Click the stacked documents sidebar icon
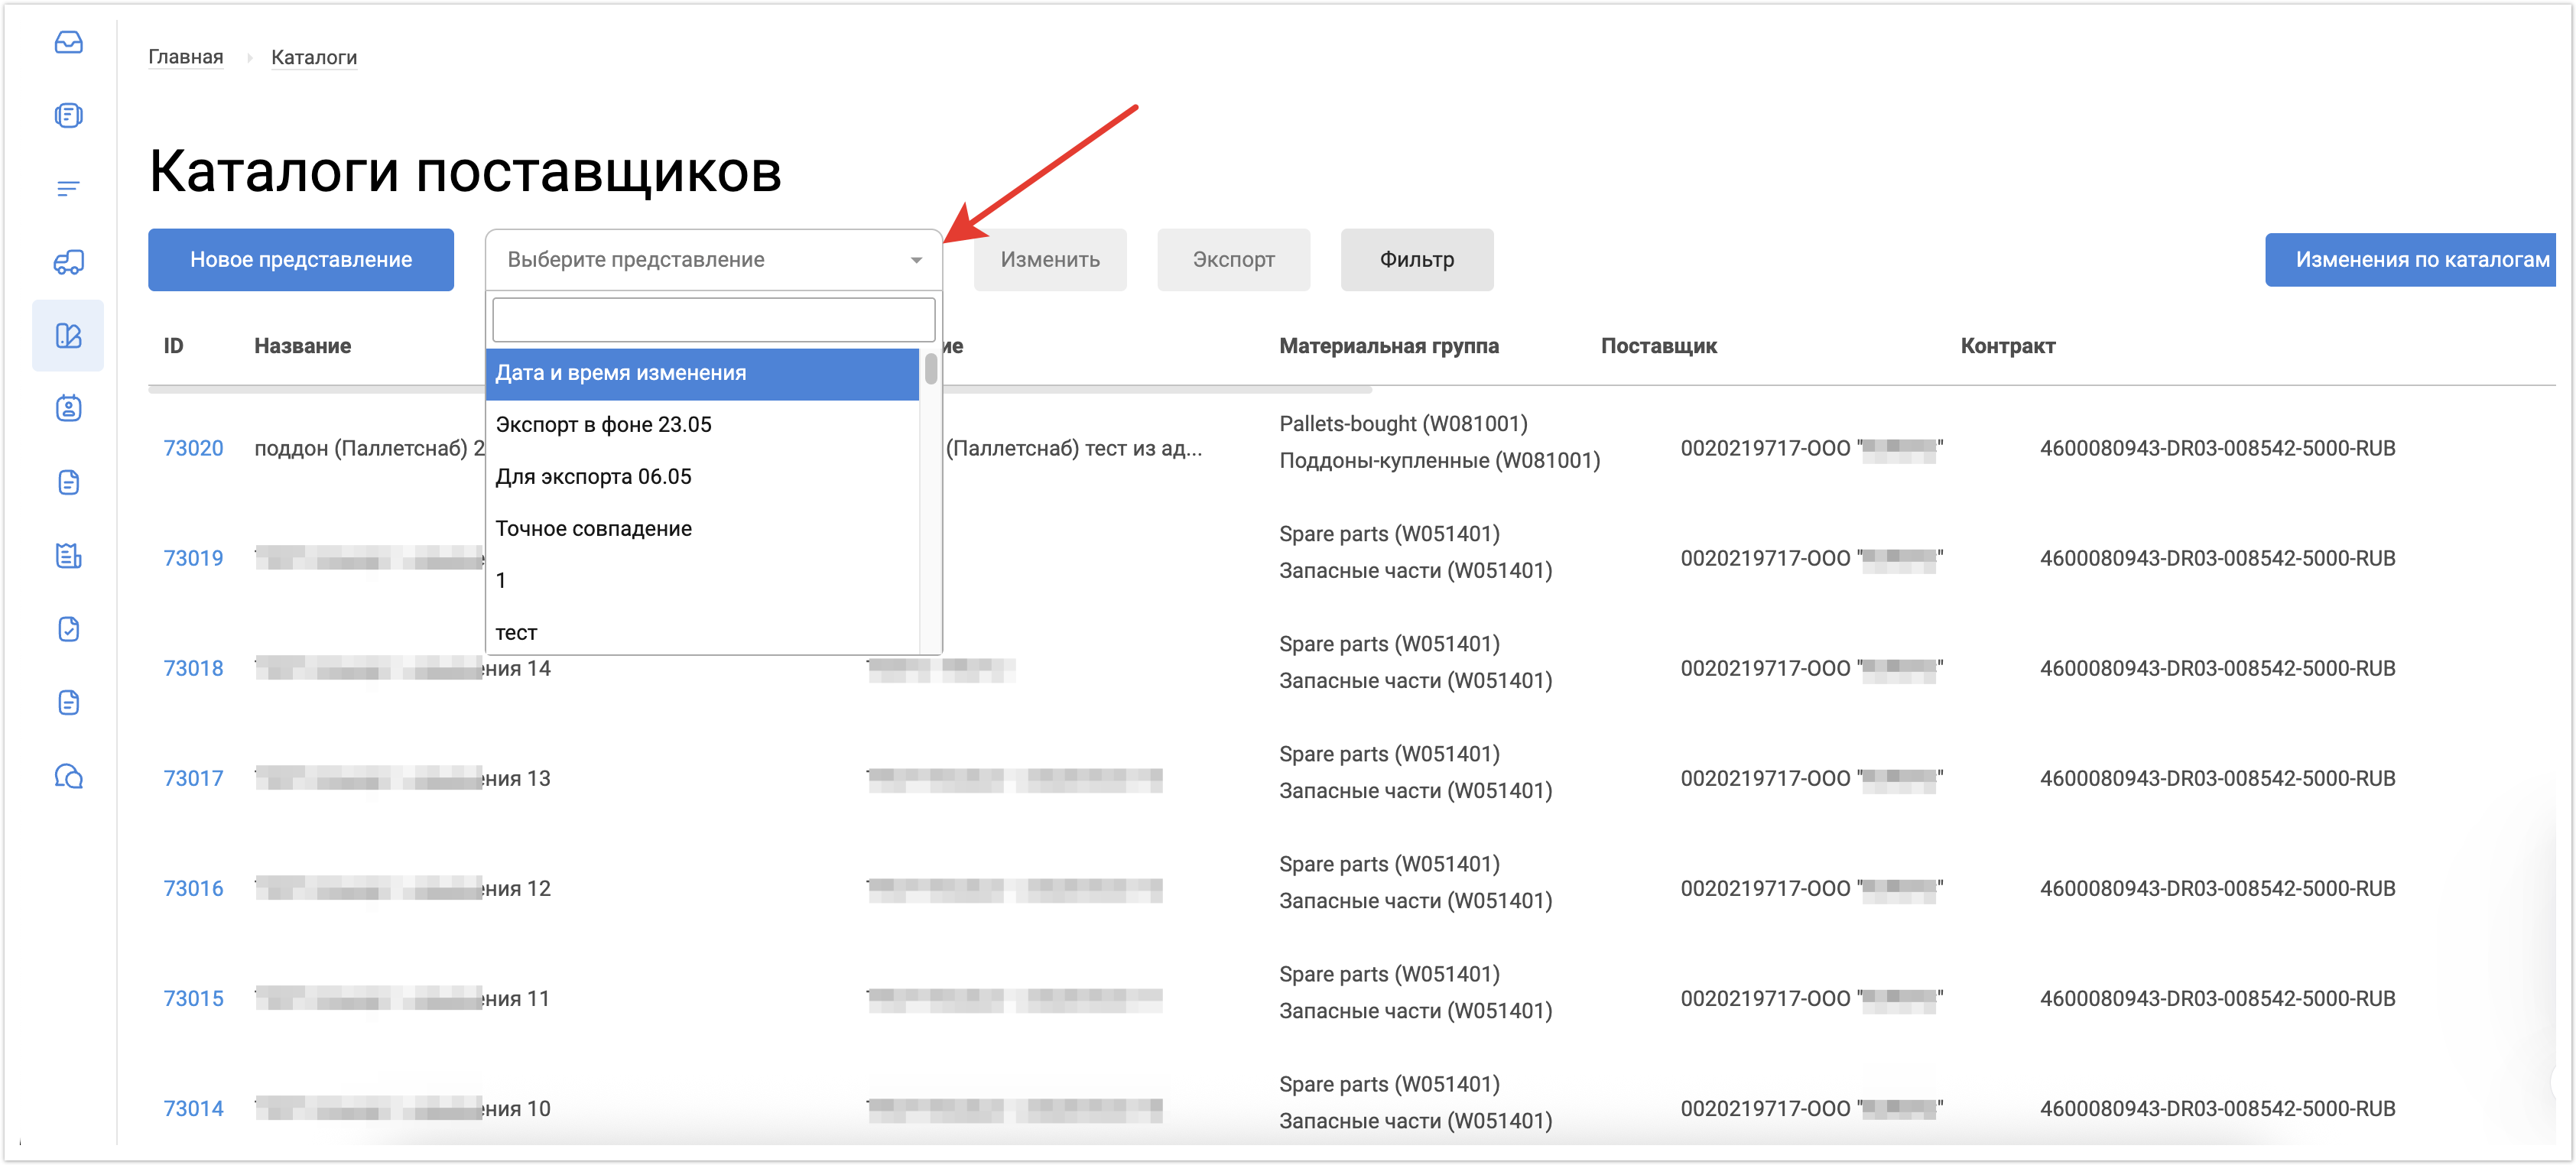 [x=68, y=115]
